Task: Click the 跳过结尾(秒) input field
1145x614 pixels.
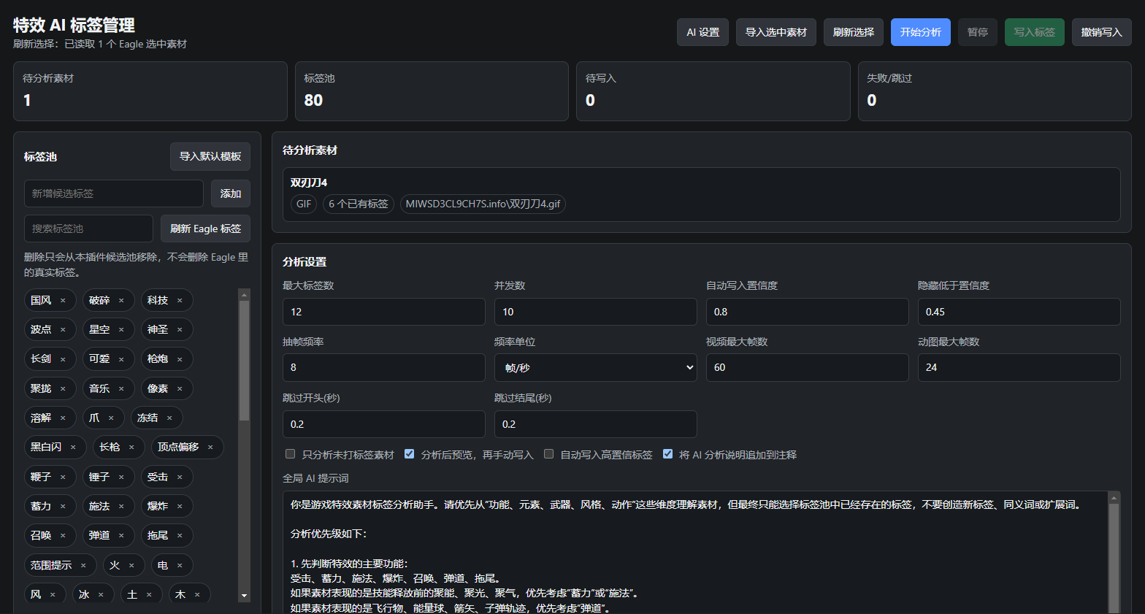Action: click(x=596, y=424)
